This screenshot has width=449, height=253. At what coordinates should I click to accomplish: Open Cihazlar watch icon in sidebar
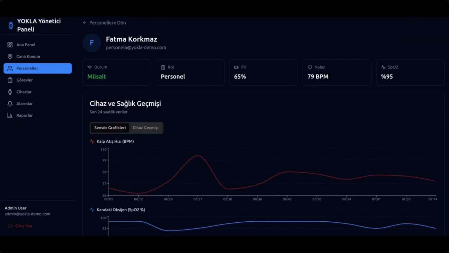[x=10, y=92]
